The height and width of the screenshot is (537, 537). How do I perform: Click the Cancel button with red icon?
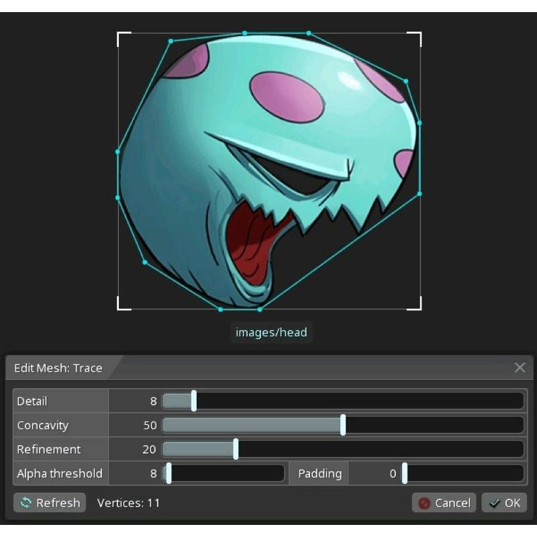click(x=444, y=503)
